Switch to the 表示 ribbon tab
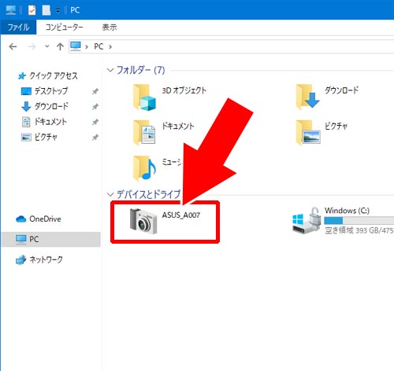Screen dimensions: 394x371 pyautogui.click(x=110, y=27)
